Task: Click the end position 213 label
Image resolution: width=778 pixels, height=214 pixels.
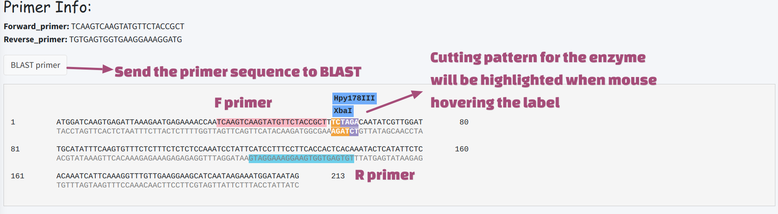Action: point(338,176)
